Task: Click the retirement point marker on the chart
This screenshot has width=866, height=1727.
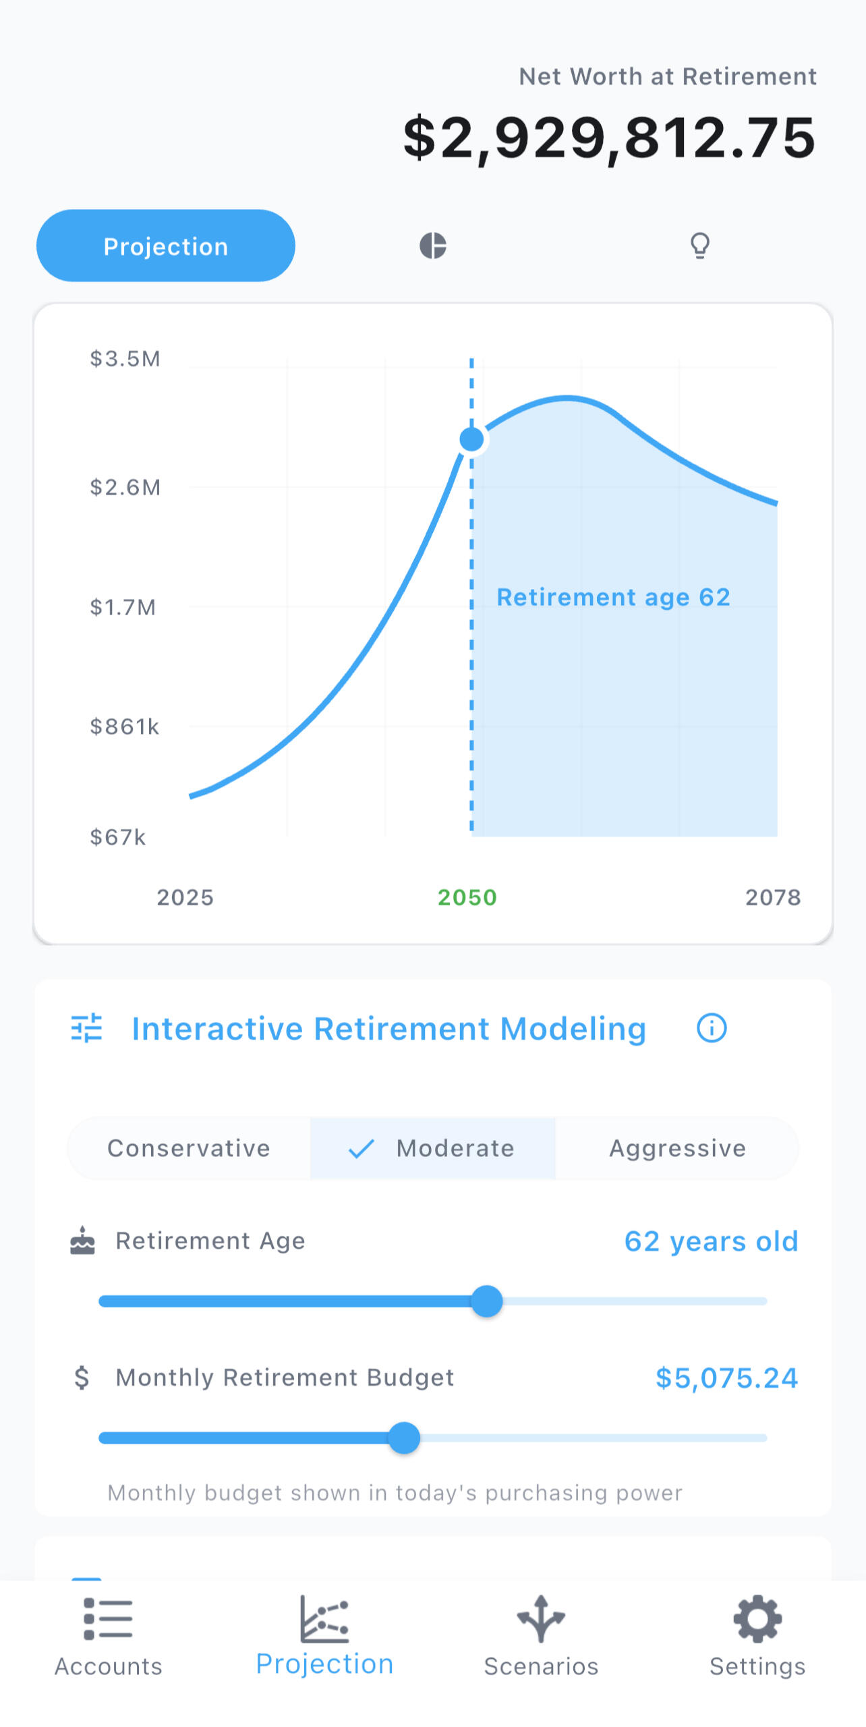Action: click(x=471, y=439)
